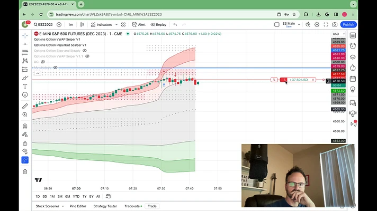Take a chart snapshot with camera icon
The image size is (377, 211).
[335, 25]
